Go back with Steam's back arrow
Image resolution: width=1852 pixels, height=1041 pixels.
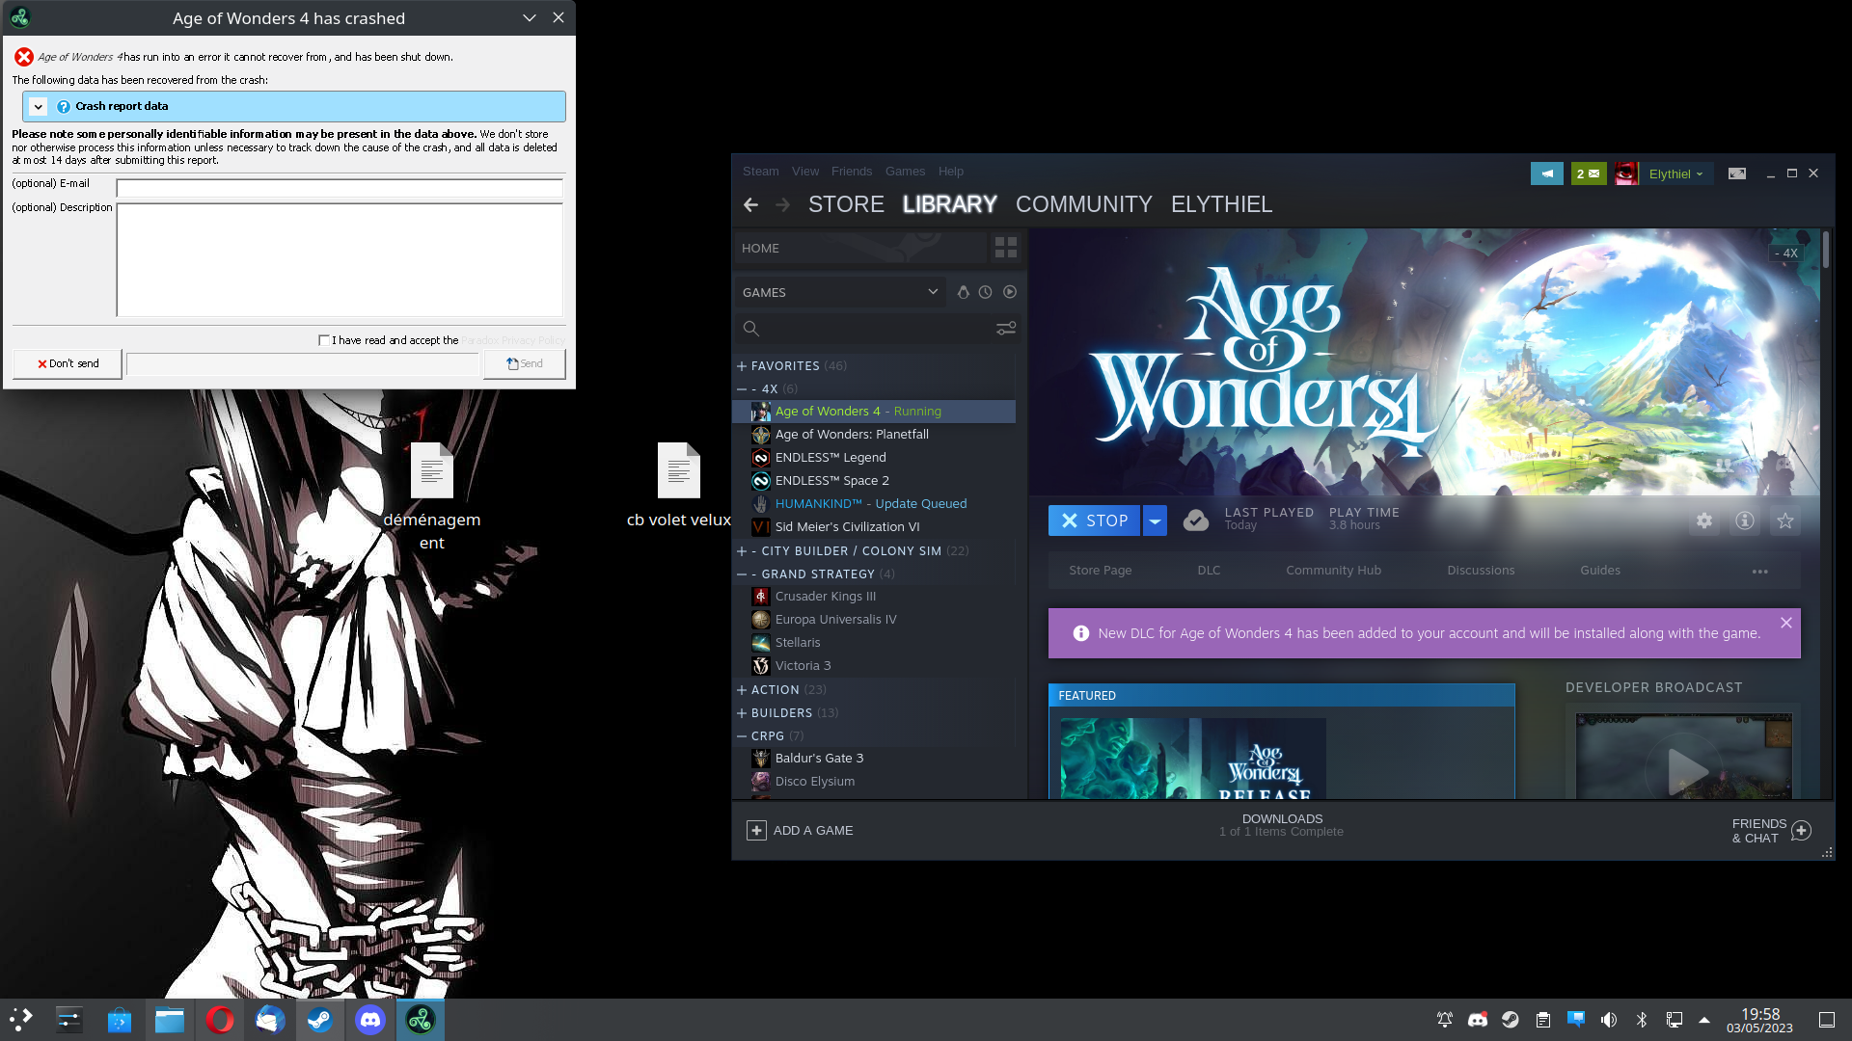(x=750, y=204)
